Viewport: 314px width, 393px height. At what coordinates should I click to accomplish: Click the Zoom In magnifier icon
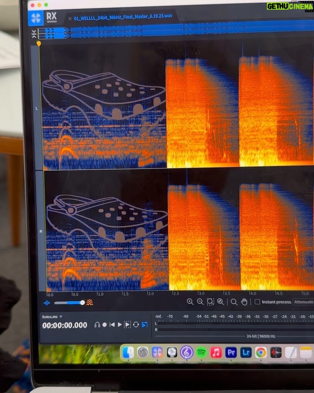[190, 302]
